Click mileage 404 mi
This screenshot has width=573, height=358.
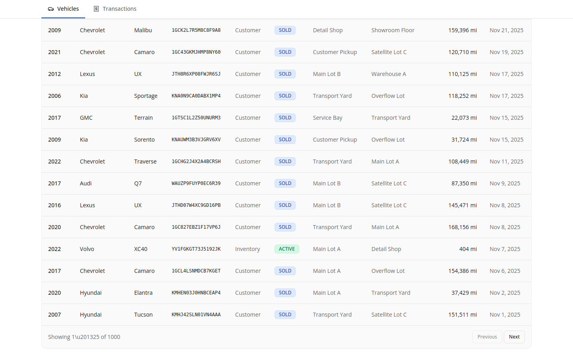pos(468,249)
